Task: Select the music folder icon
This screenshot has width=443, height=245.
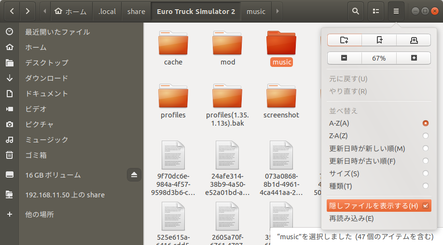Action: tap(281, 43)
